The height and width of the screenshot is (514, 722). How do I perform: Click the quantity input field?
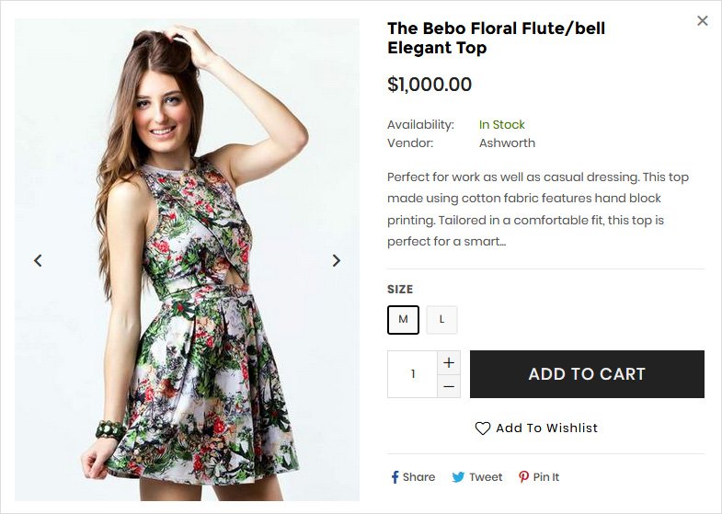pos(412,374)
